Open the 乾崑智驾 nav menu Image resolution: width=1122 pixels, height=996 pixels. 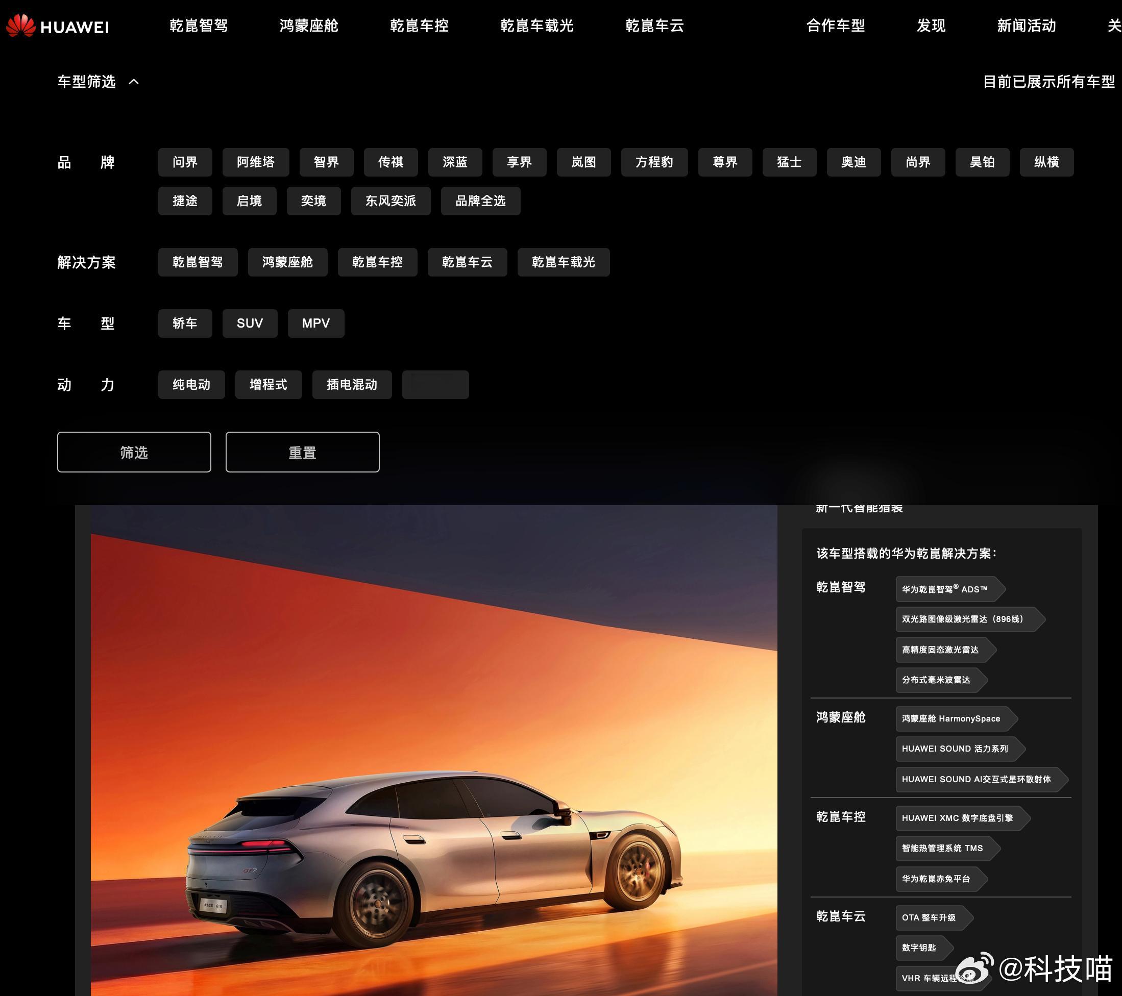click(199, 26)
